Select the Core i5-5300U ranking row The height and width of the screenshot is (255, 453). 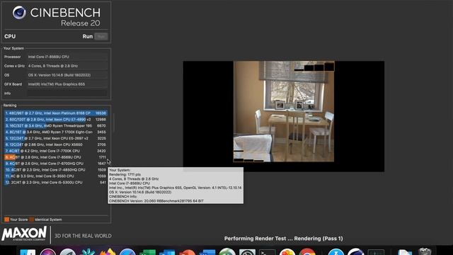pos(55,183)
